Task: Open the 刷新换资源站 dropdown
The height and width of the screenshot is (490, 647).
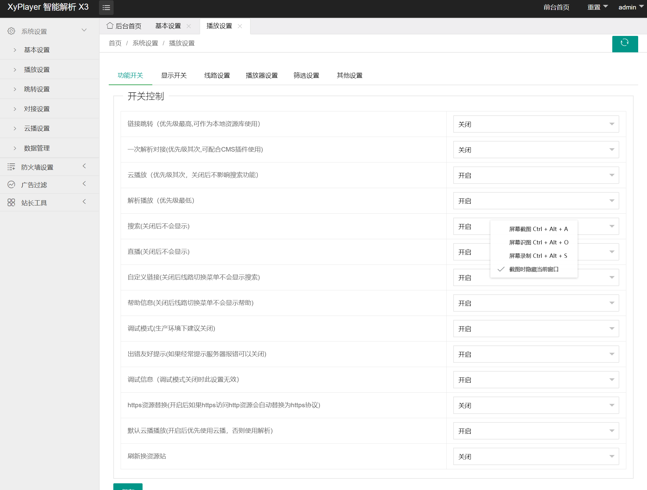Action: (536, 457)
